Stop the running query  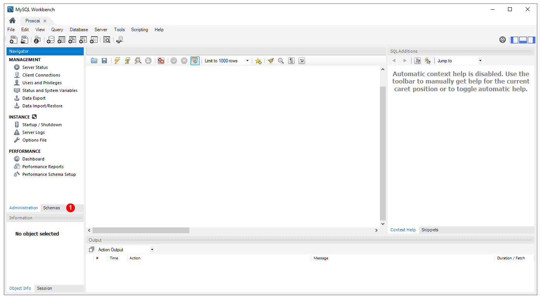tap(148, 61)
